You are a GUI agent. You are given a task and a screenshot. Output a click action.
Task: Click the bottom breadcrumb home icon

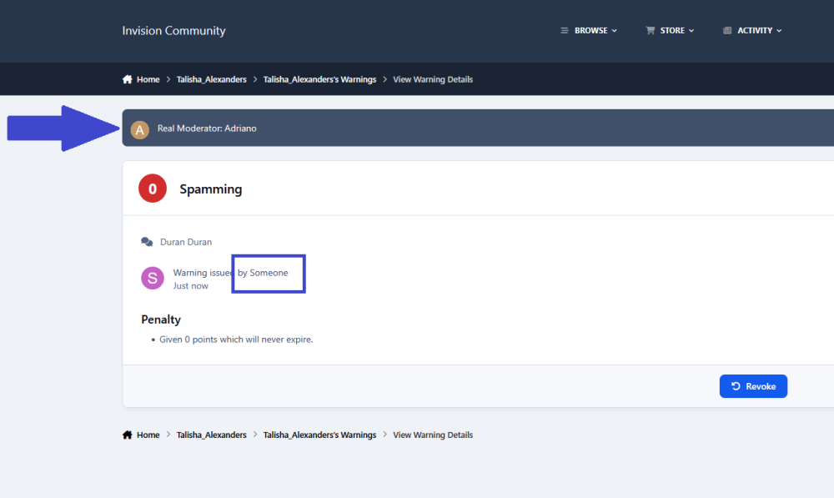click(x=127, y=435)
